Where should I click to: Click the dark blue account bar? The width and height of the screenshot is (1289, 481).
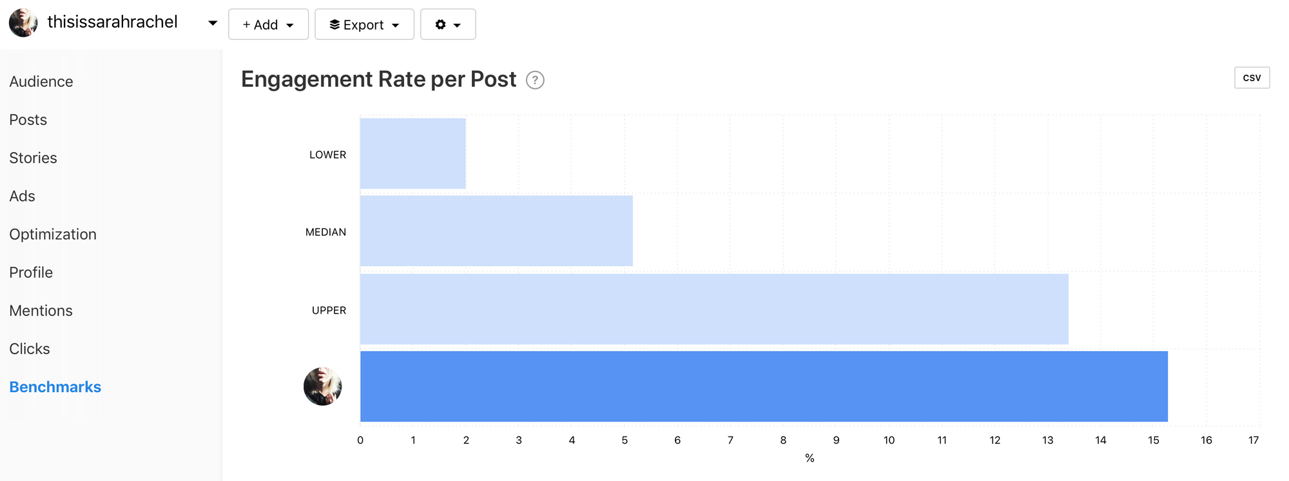[764, 386]
